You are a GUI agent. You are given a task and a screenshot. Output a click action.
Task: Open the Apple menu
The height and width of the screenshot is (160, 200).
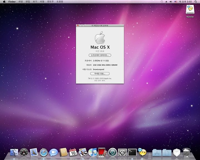4,2
